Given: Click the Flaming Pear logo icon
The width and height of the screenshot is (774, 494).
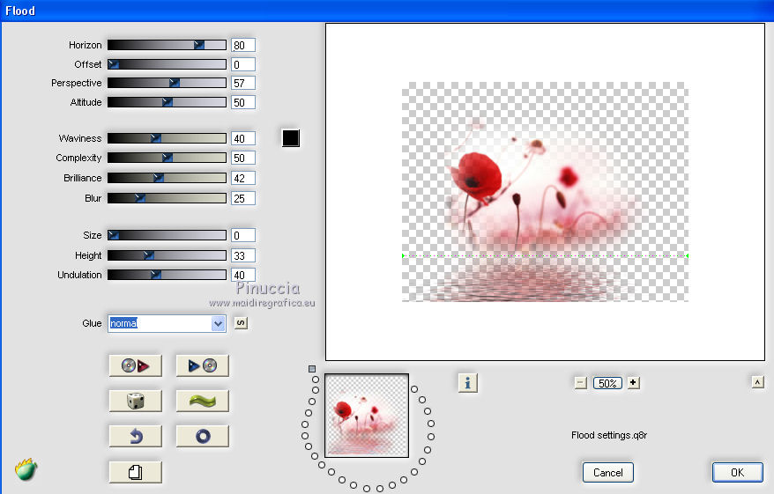Looking at the screenshot, I should 26,468.
